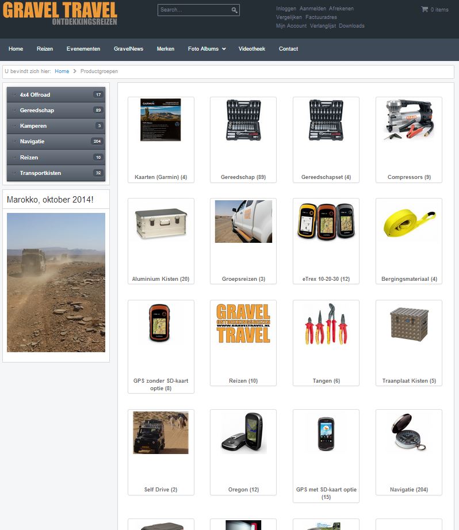Expand the 4x4 Offroad category
The height and width of the screenshot is (530, 459).
click(56, 94)
